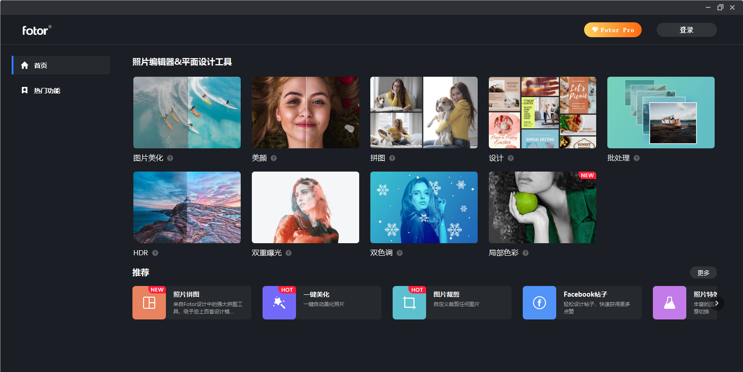The width and height of the screenshot is (743, 372).
Task: Click the diamond icon in Fotor Pro
Action: (595, 30)
